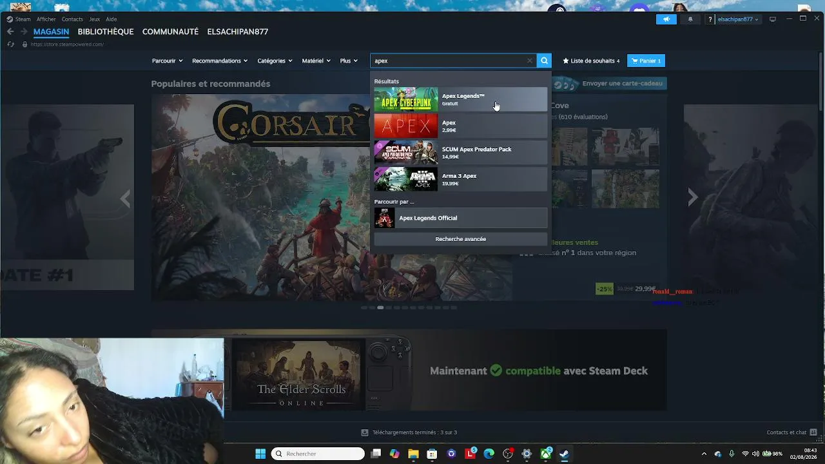
Task: Click the Steam icon on the taskbar
Action: coord(564,454)
